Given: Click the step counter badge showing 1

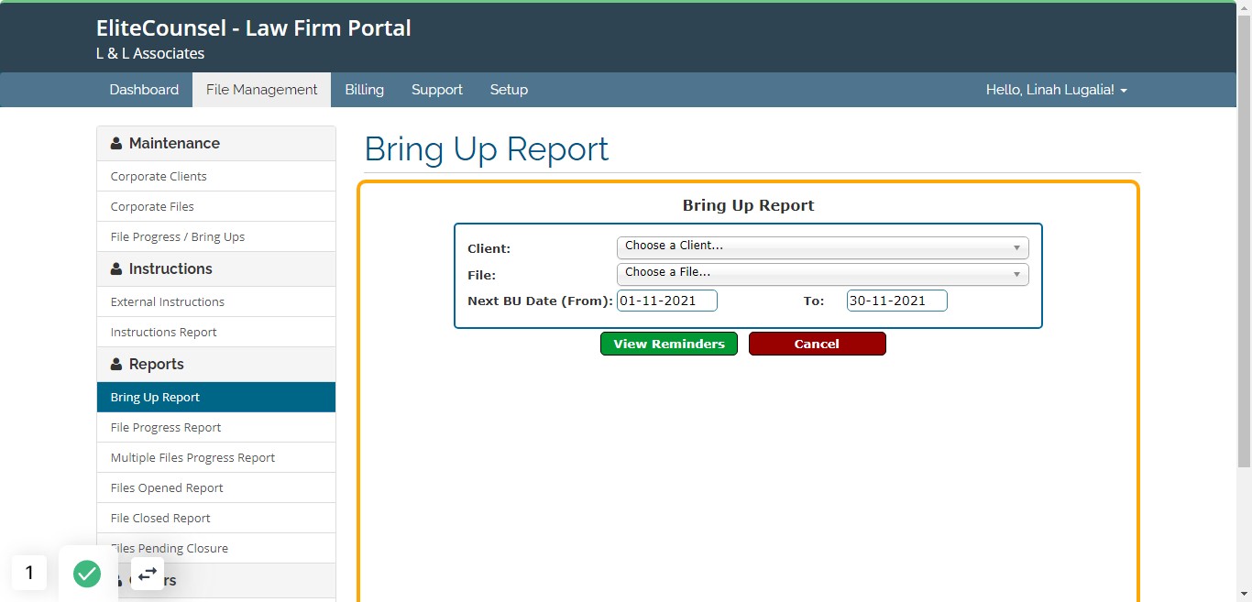Looking at the screenshot, I should 29,573.
